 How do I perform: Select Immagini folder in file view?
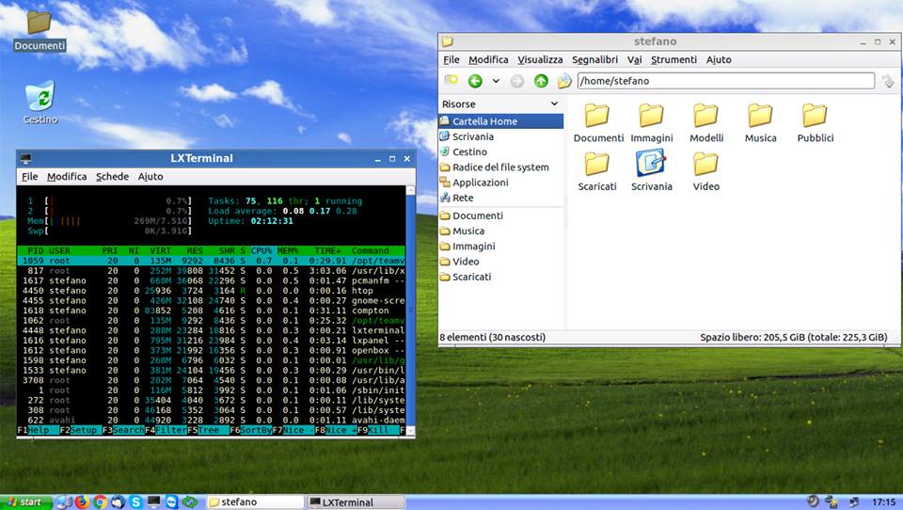[x=651, y=122]
